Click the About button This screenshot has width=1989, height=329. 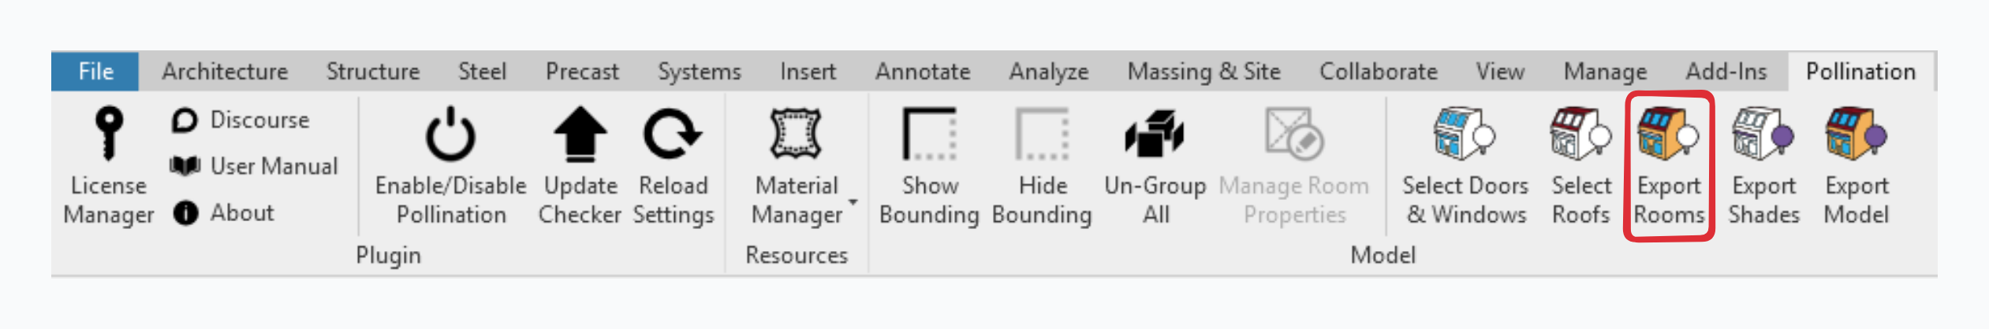tap(224, 213)
